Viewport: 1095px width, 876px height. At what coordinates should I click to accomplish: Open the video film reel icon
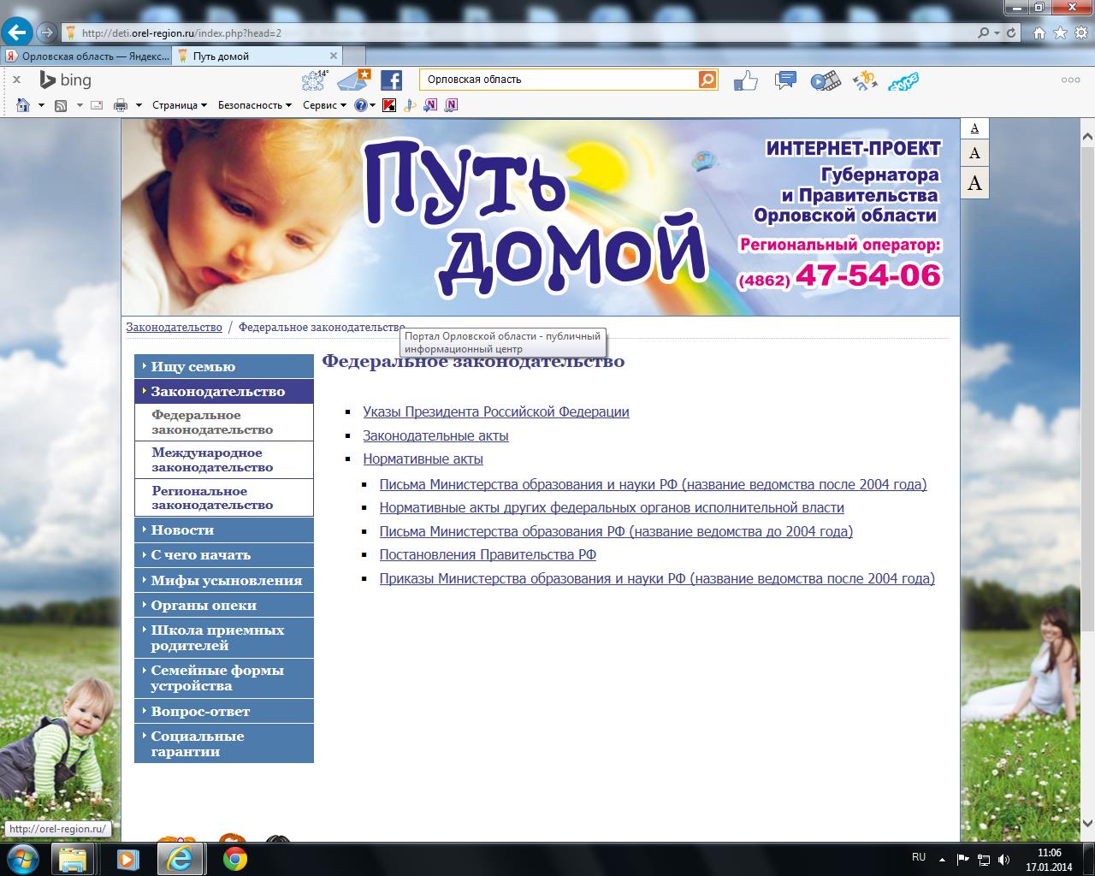pyautogui.click(x=826, y=80)
